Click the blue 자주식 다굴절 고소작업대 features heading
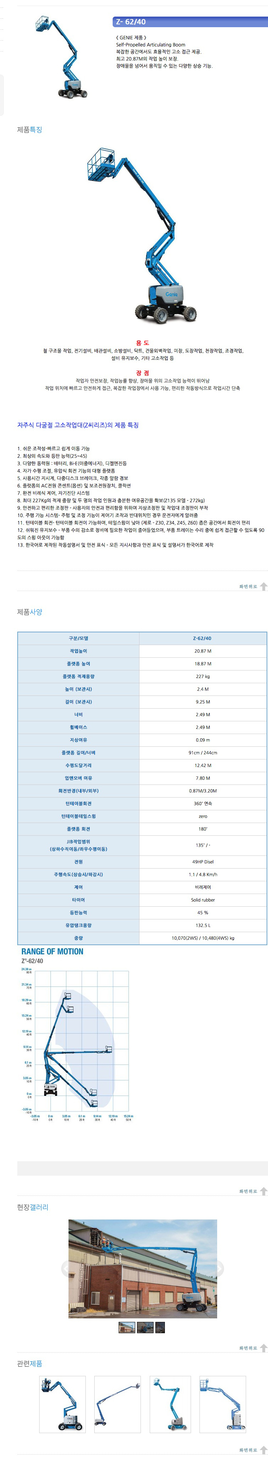 (78, 425)
